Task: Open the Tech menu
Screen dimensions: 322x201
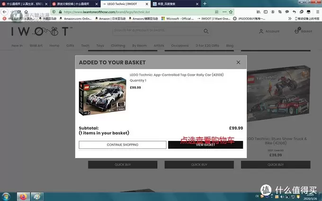Action: pyautogui.click(x=85, y=45)
